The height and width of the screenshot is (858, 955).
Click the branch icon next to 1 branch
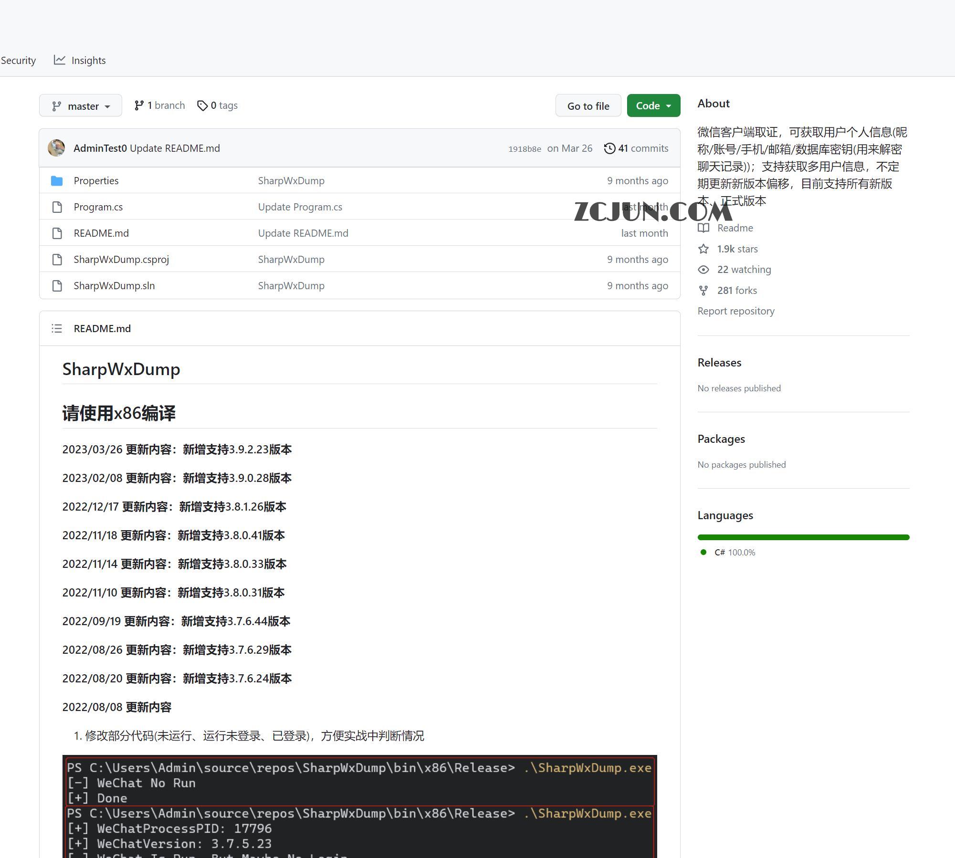[139, 105]
